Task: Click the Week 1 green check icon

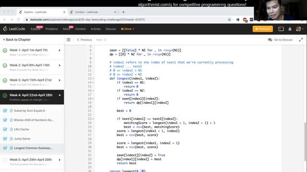Action: point(5,51)
